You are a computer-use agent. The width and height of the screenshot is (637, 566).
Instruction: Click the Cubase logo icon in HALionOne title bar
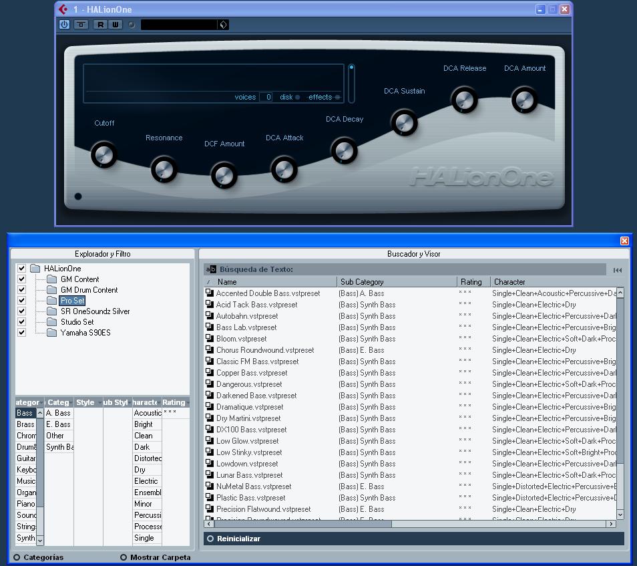(63, 9)
